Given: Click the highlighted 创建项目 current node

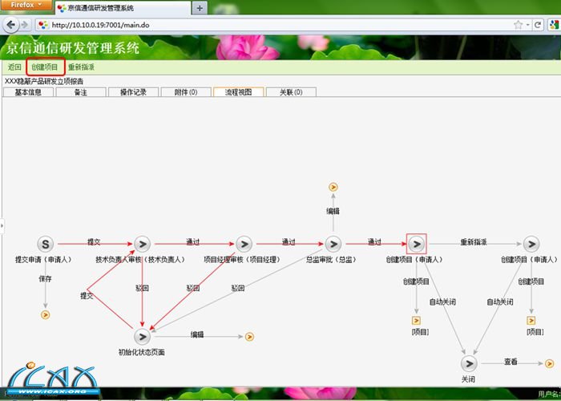Looking at the screenshot, I should click(x=417, y=244).
